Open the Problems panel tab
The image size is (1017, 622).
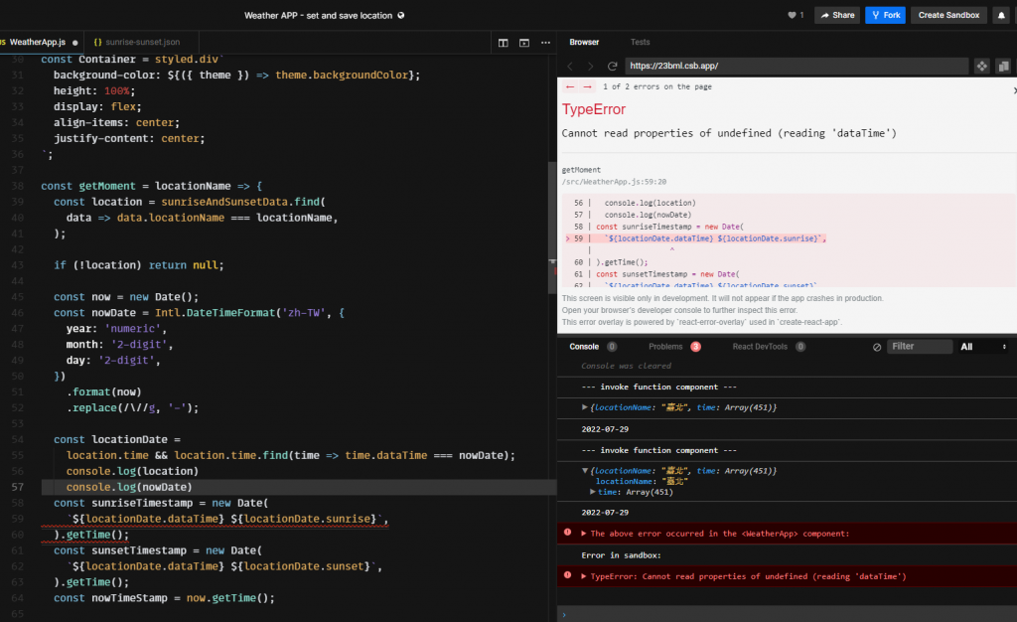tap(665, 347)
